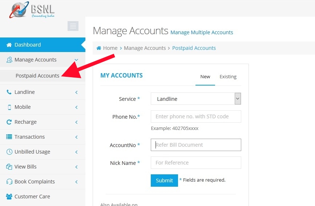Click the View Bills documents icon
The image size is (315, 206).
(x=9, y=167)
